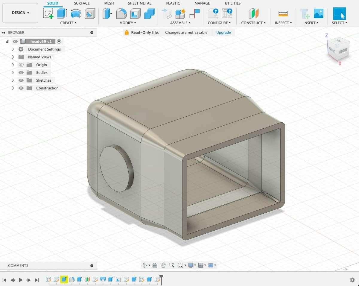
Task: Open the ASSEMBLE dropdown menu
Action: pos(180,23)
